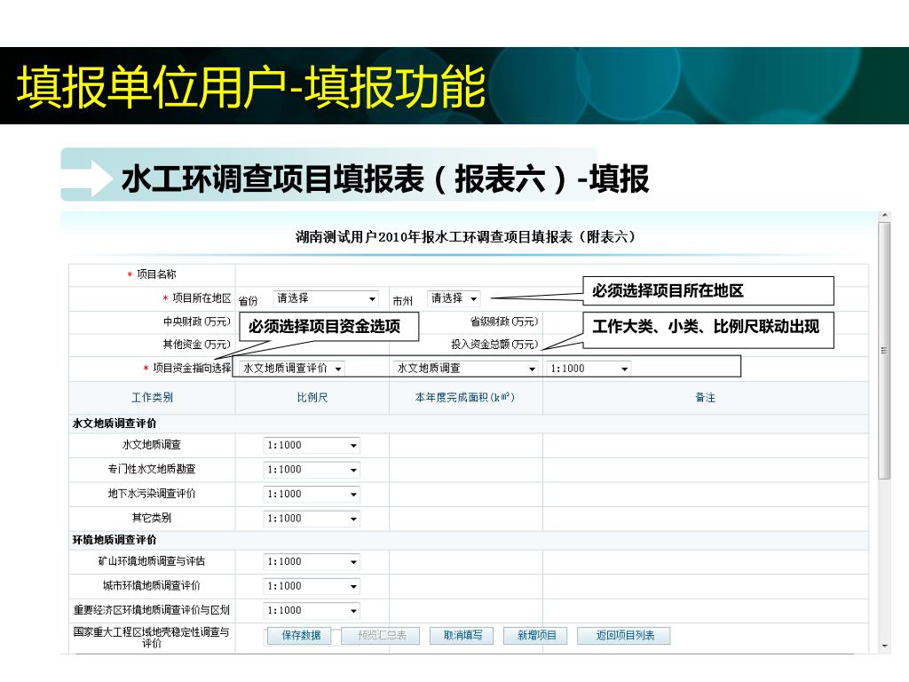Click the 项目名称 input field
The height and width of the screenshot is (682, 909).
[551, 275]
